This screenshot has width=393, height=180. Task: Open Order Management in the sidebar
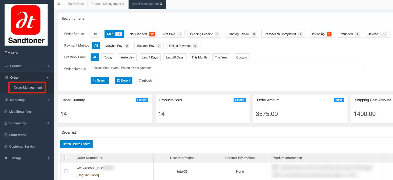tap(28, 88)
